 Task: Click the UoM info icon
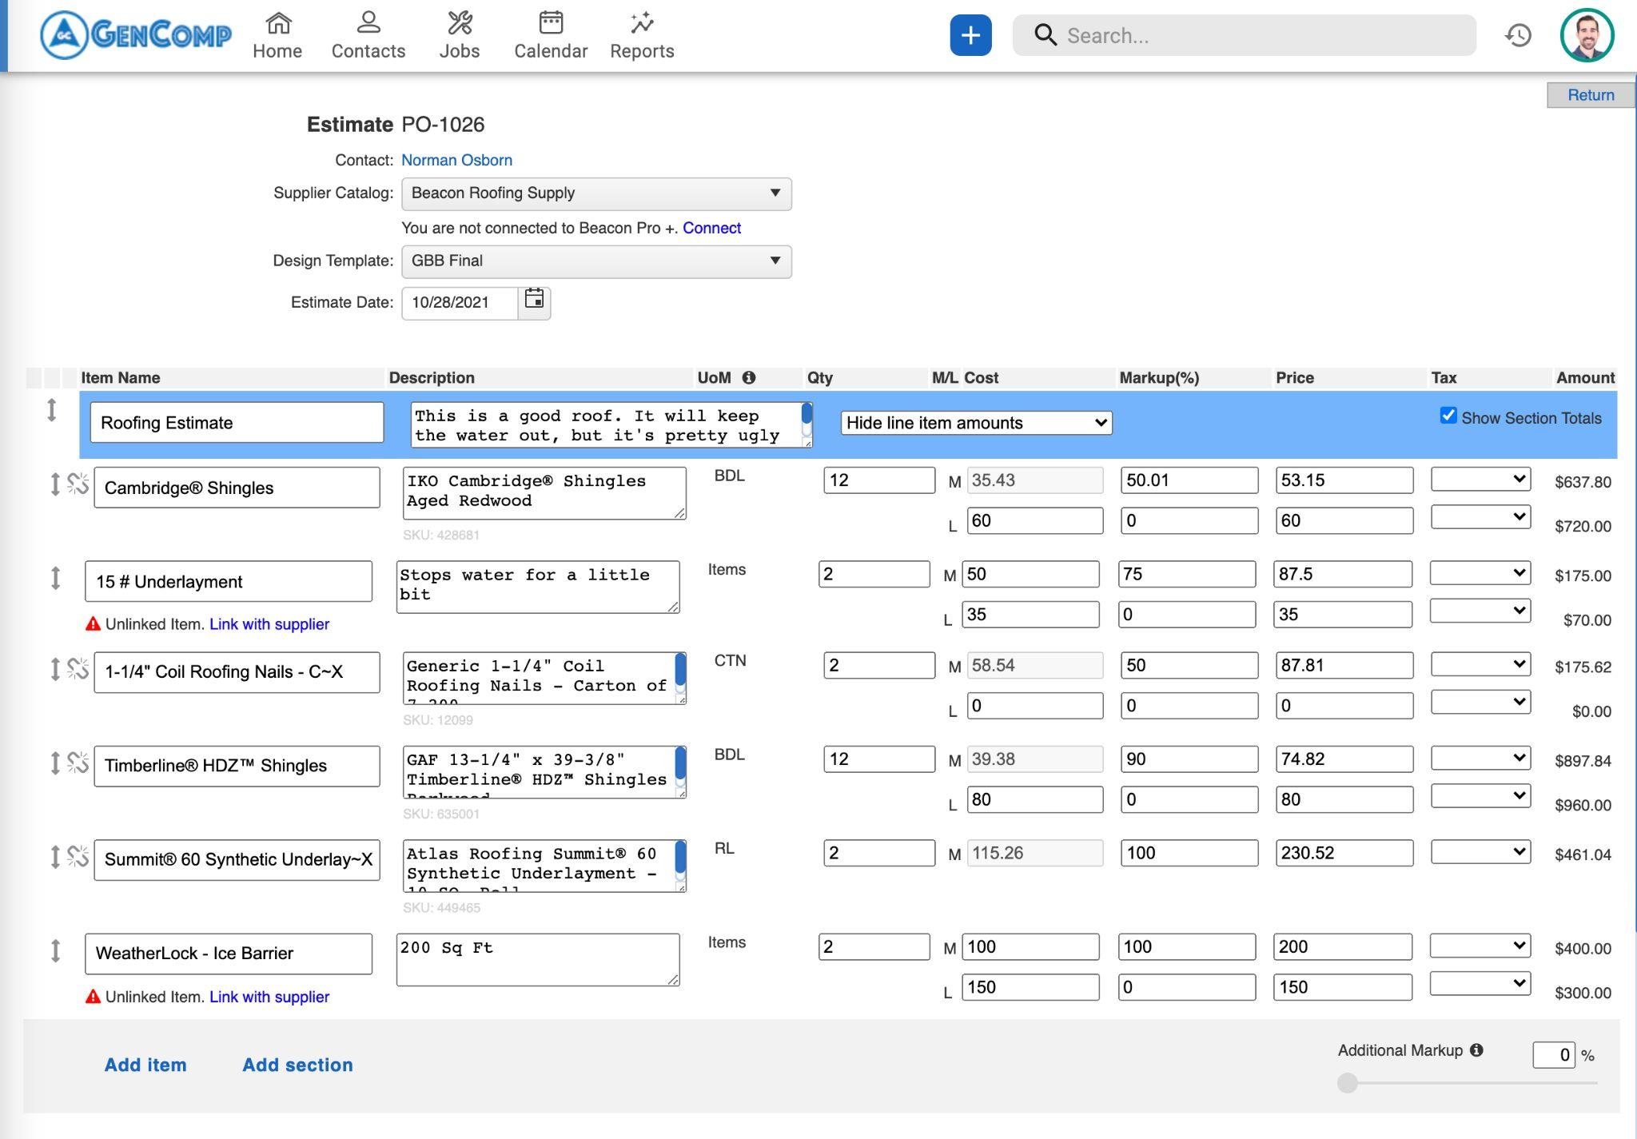point(748,377)
